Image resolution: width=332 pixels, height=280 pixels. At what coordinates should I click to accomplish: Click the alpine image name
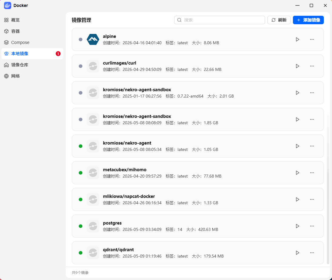(109, 36)
